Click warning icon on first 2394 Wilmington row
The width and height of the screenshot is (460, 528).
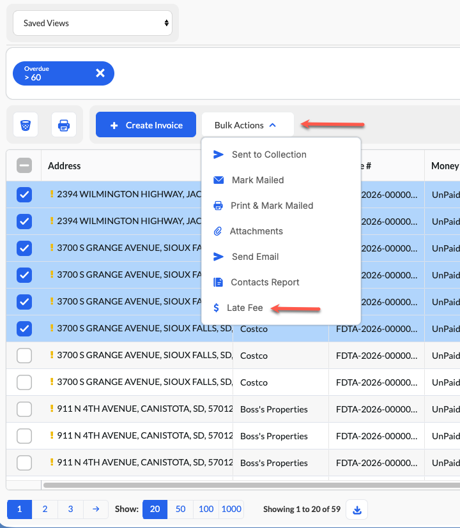pos(52,194)
